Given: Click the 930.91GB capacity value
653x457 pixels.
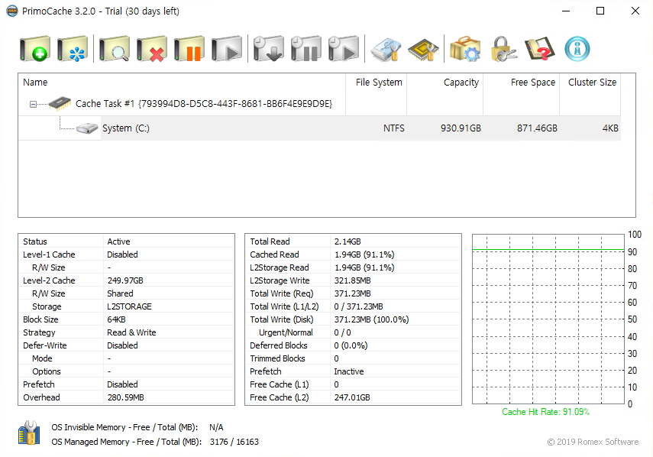Looking at the screenshot, I should 461,128.
